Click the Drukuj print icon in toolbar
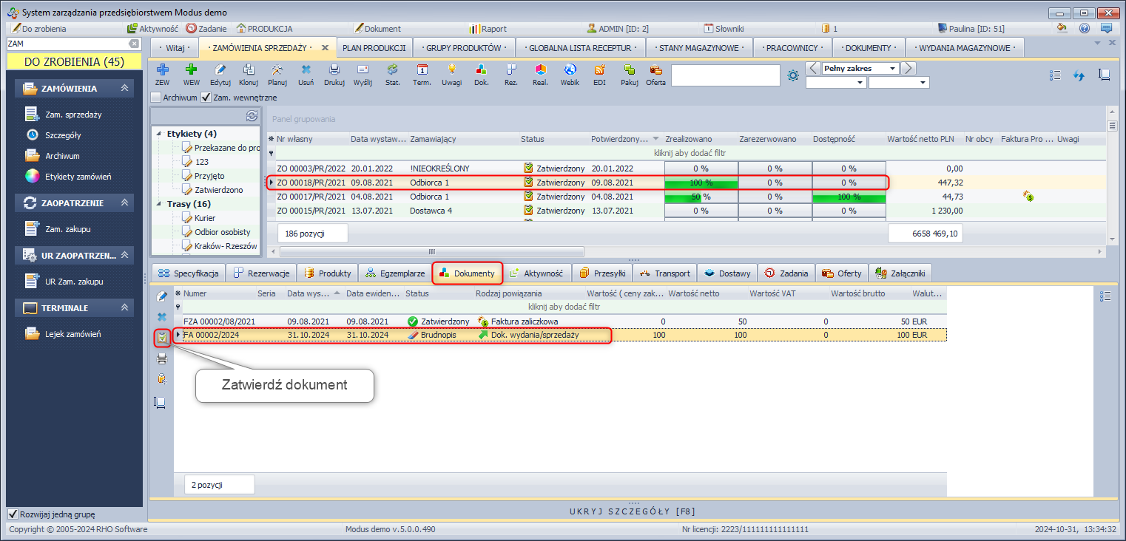The width and height of the screenshot is (1126, 541). point(334,70)
